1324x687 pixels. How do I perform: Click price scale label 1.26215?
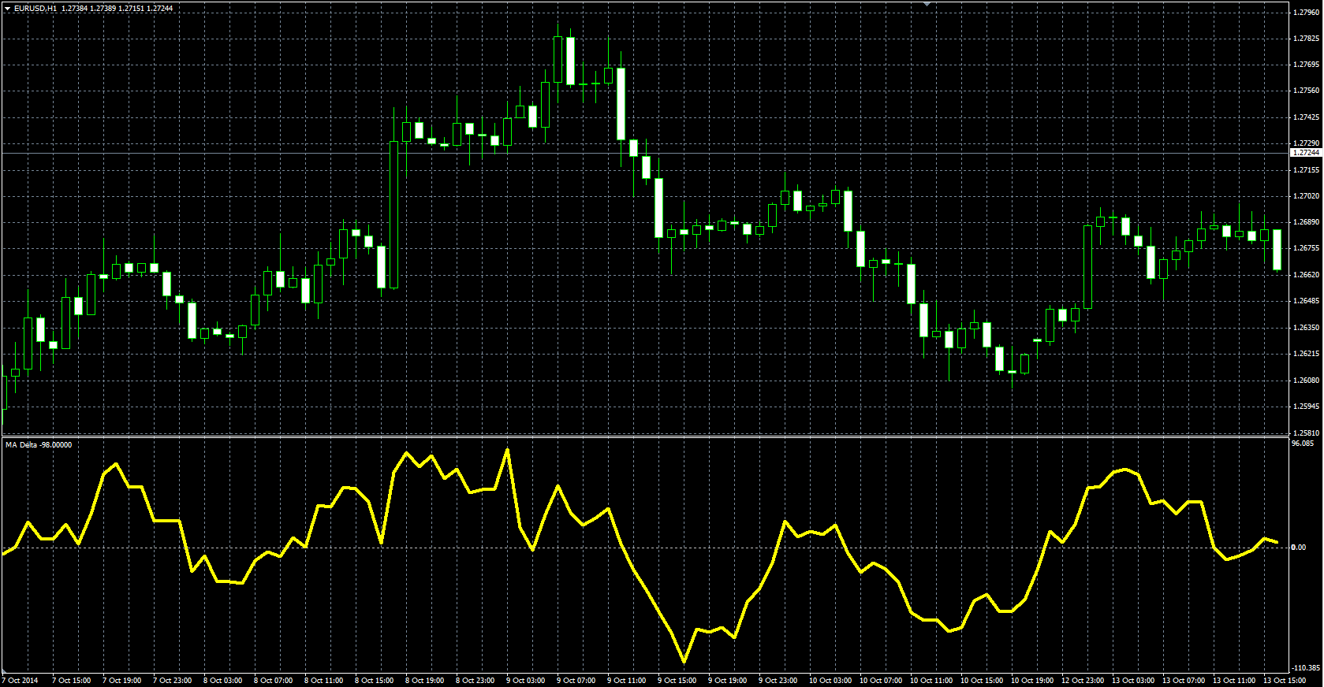[x=1307, y=354]
